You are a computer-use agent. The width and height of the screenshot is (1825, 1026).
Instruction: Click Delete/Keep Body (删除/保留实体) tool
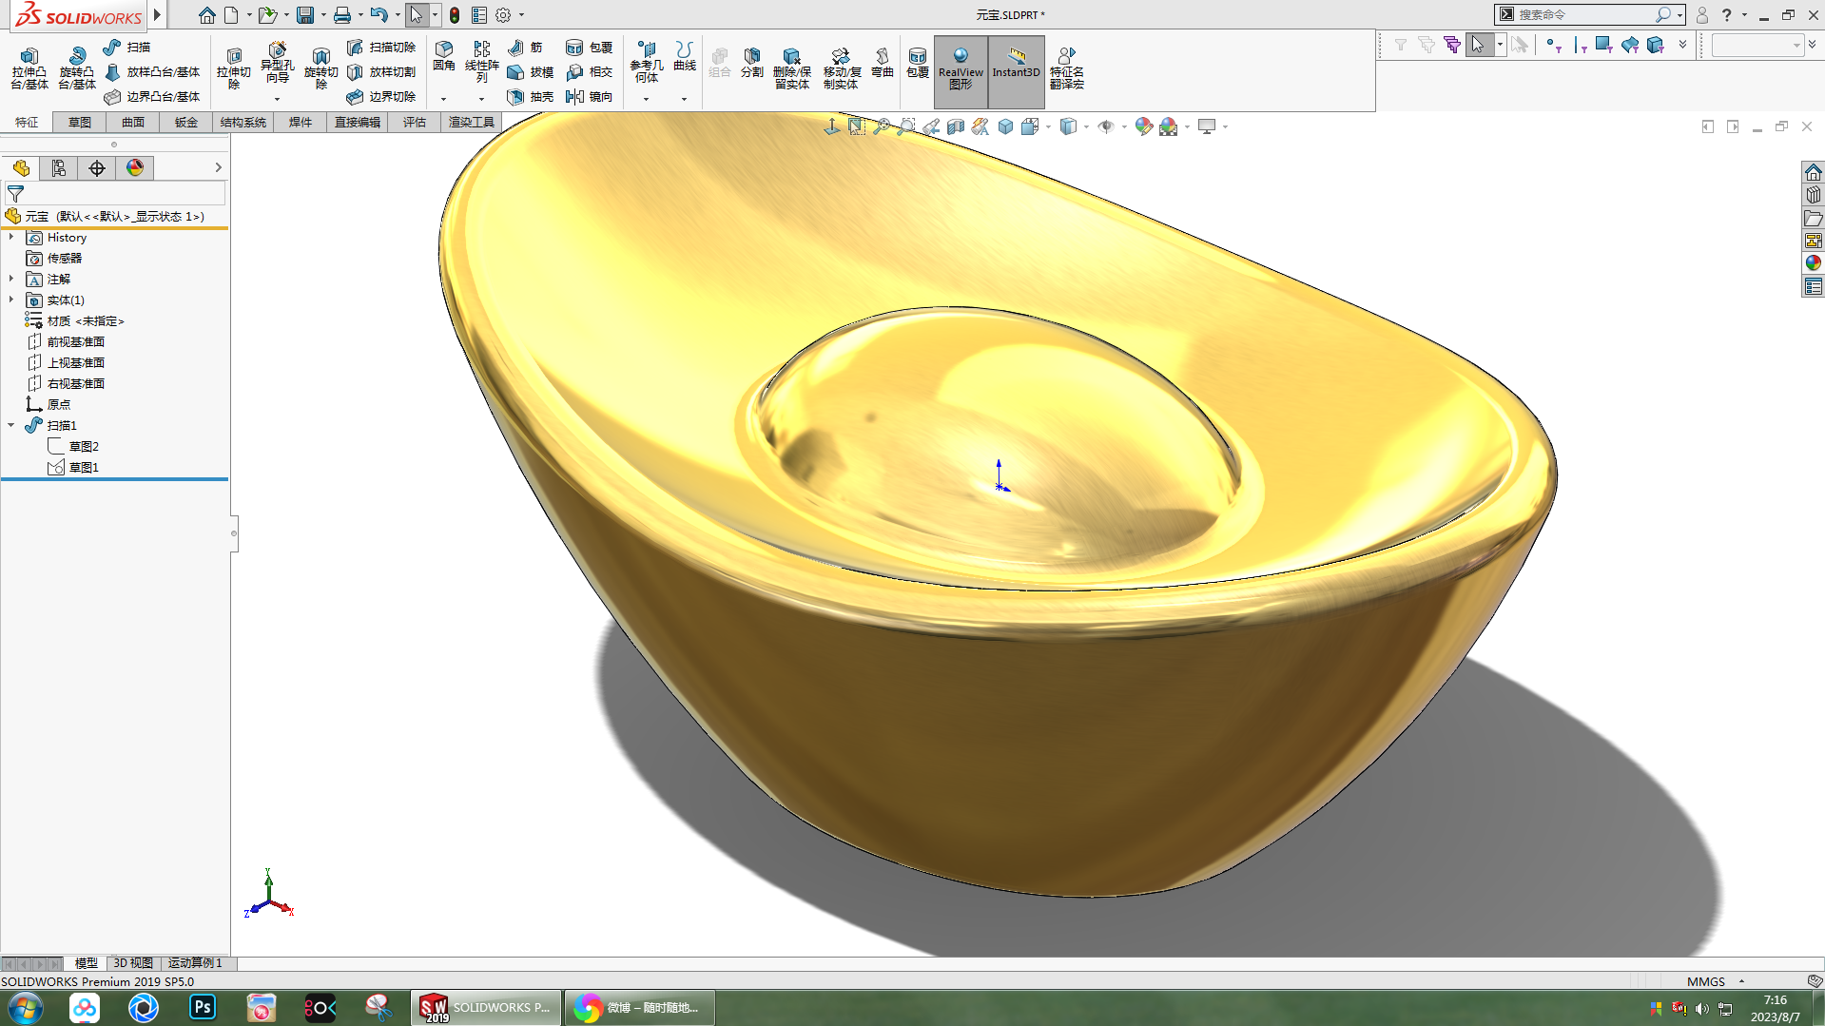point(792,68)
